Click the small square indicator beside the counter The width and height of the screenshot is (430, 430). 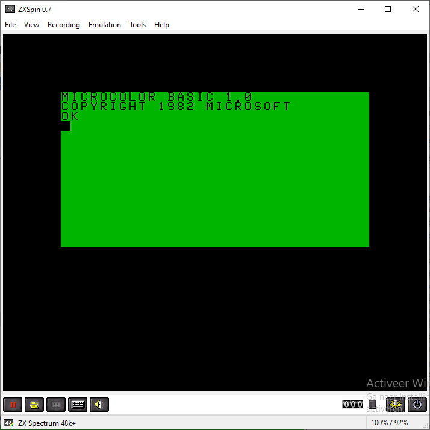pyautogui.click(x=372, y=404)
